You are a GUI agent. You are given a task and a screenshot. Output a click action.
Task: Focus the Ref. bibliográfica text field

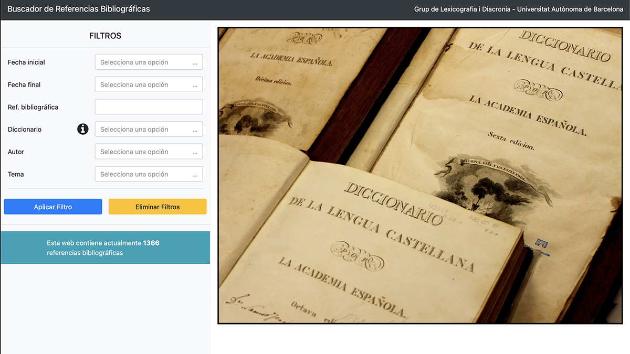tap(149, 107)
